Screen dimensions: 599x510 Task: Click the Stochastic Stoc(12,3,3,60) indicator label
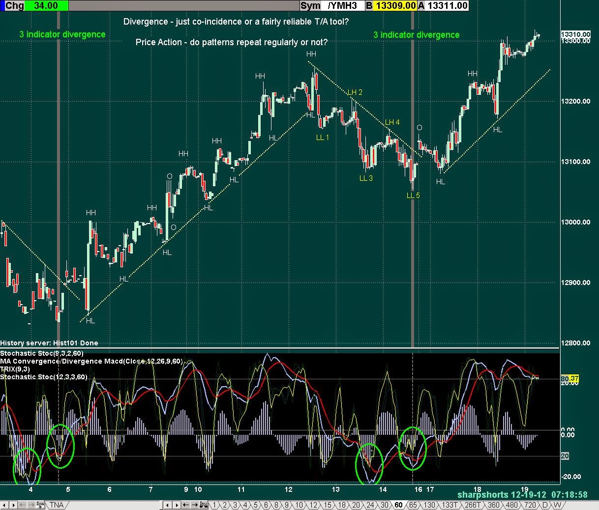(x=44, y=377)
